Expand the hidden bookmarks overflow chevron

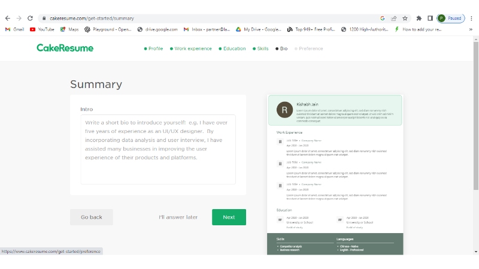pos(471,29)
